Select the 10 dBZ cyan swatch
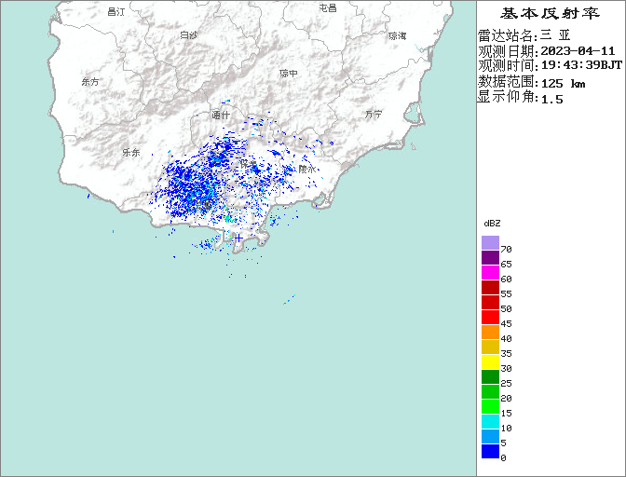This screenshot has width=626, height=477. [490, 421]
